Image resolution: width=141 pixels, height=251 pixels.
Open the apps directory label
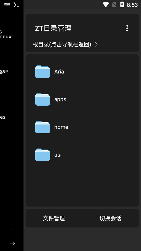[x=60, y=99]
